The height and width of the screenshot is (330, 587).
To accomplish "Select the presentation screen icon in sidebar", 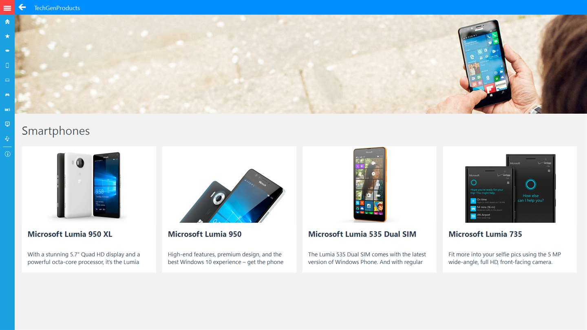I will click(x=7, y=124).
